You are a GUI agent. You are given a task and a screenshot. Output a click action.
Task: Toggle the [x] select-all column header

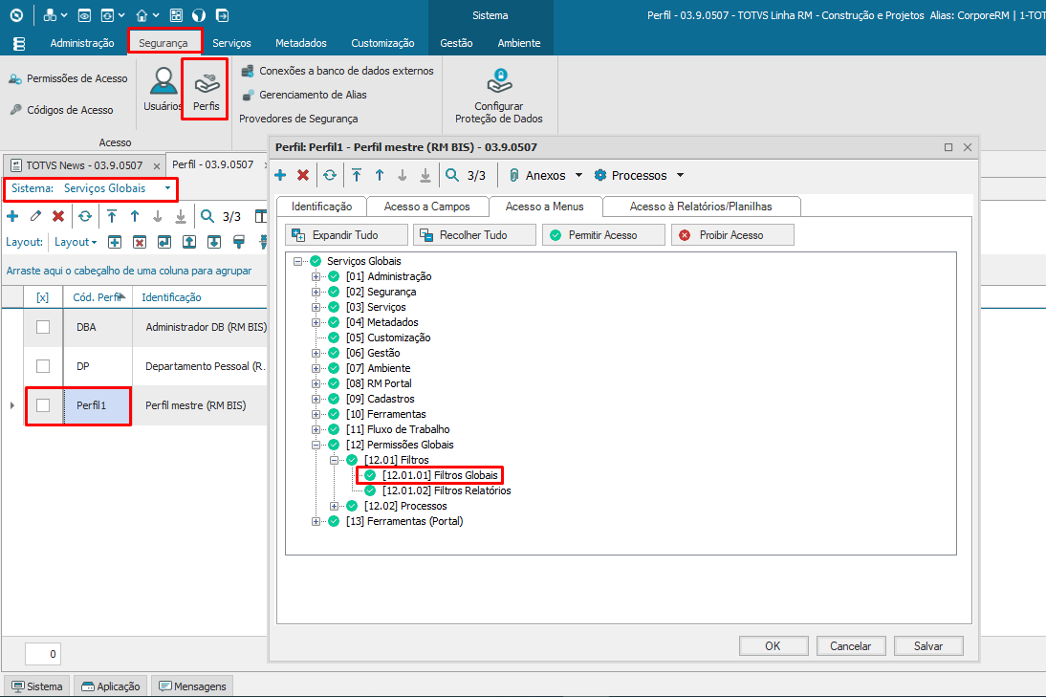tap(43, 297)
